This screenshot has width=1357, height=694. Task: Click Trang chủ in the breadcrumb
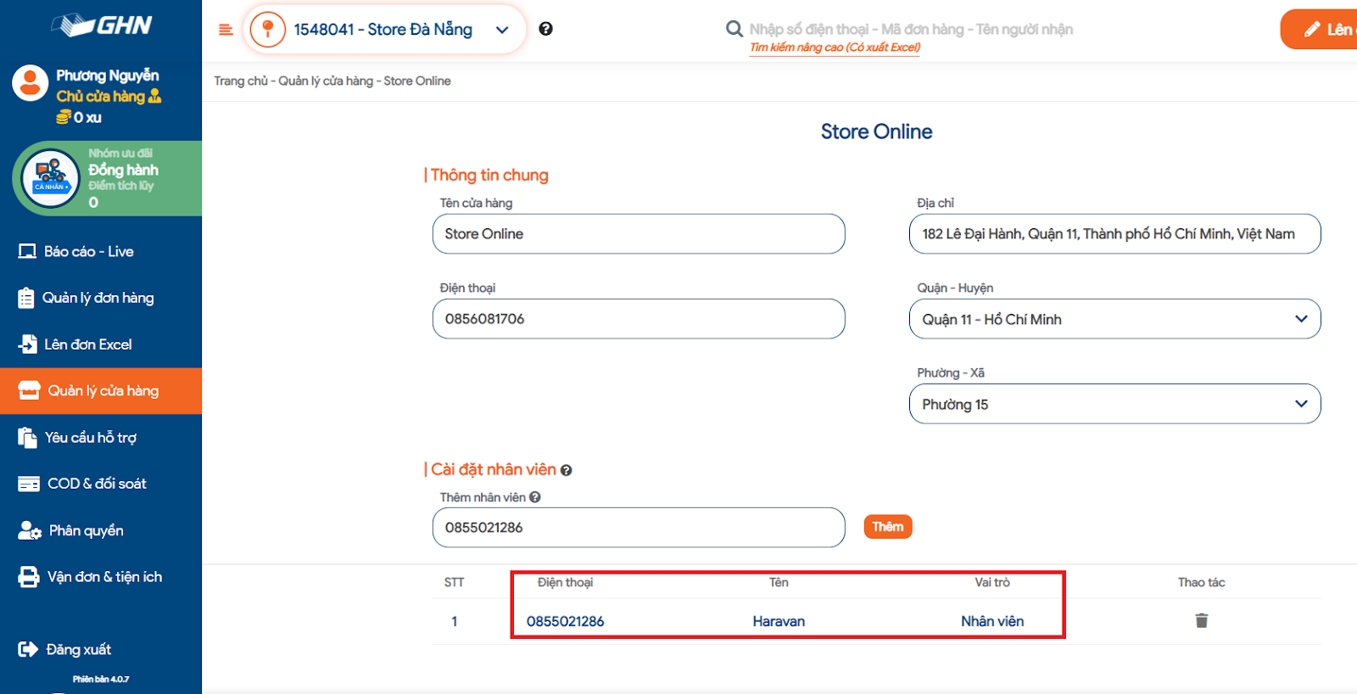pyautogui.click(x=240, y=81)
